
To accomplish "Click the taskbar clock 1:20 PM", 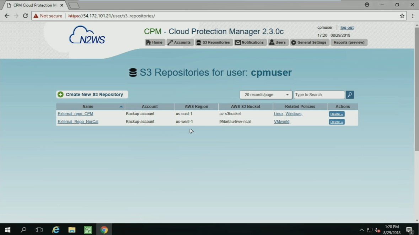I will [x=392, y=230].
